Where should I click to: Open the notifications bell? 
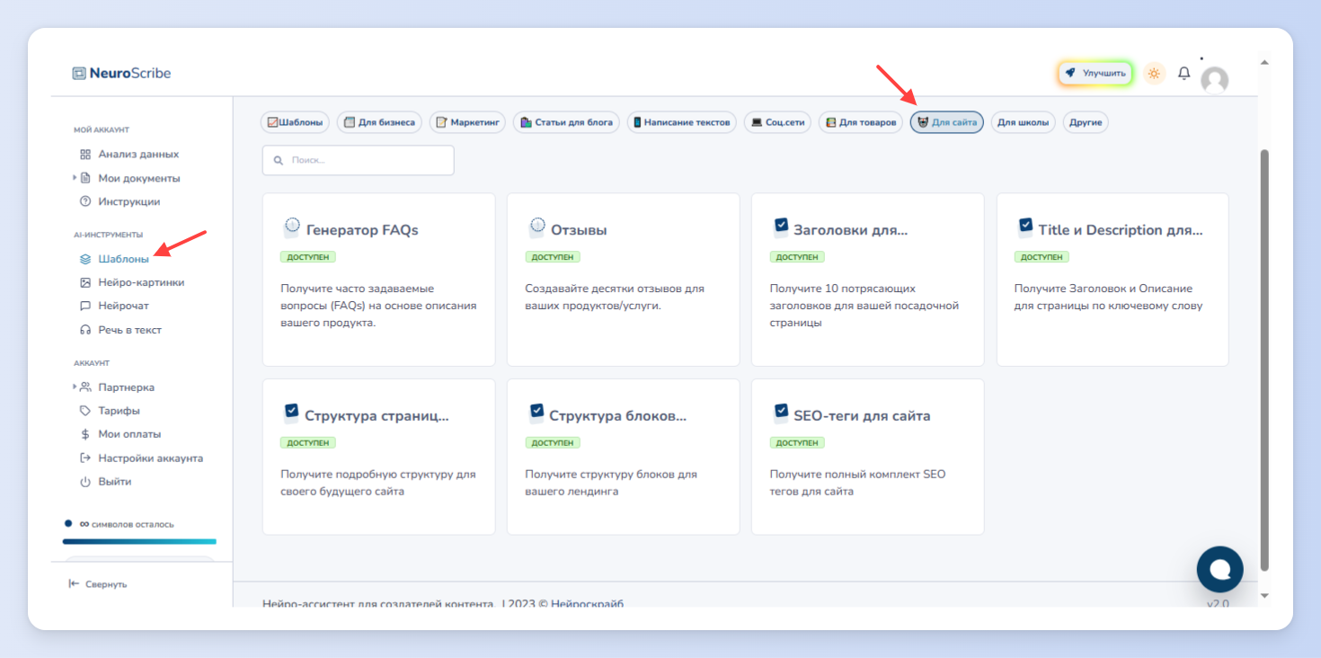coord(1184,74)
